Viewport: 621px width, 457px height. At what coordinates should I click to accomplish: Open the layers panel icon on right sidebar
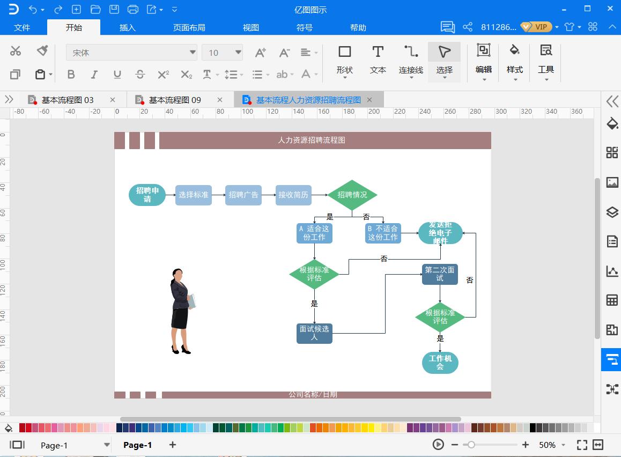tap(612, 212)
